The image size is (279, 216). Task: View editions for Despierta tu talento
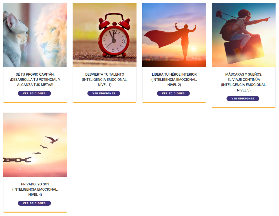coord(104,93)
